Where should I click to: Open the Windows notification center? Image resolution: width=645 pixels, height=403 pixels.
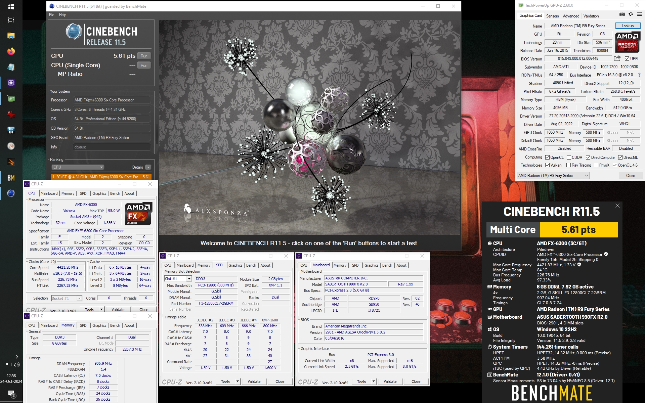click(x=11, y=394)
